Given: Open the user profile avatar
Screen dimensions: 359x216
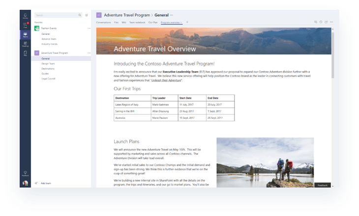Looking at the screenshot, I should pyautogui.click(x=25, y=183).
